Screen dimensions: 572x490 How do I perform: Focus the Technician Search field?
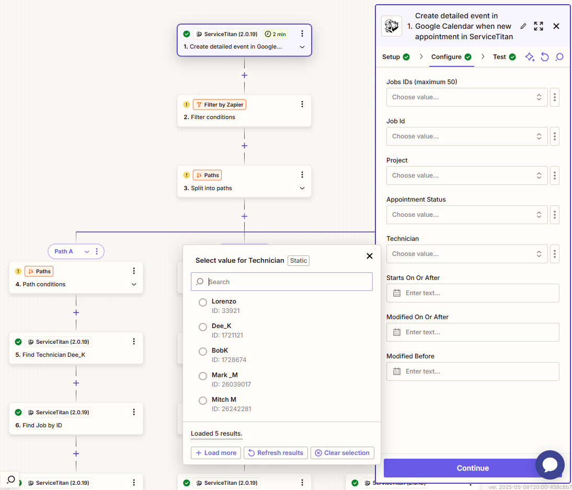coord(282,282)
